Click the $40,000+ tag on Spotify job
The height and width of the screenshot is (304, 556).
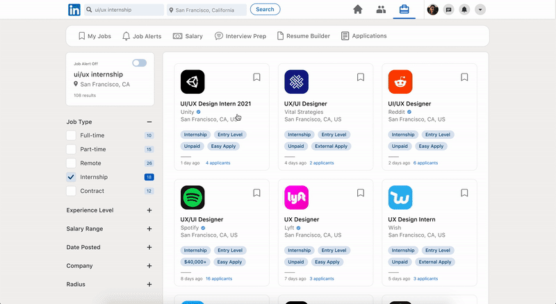(x=195, y=262)
